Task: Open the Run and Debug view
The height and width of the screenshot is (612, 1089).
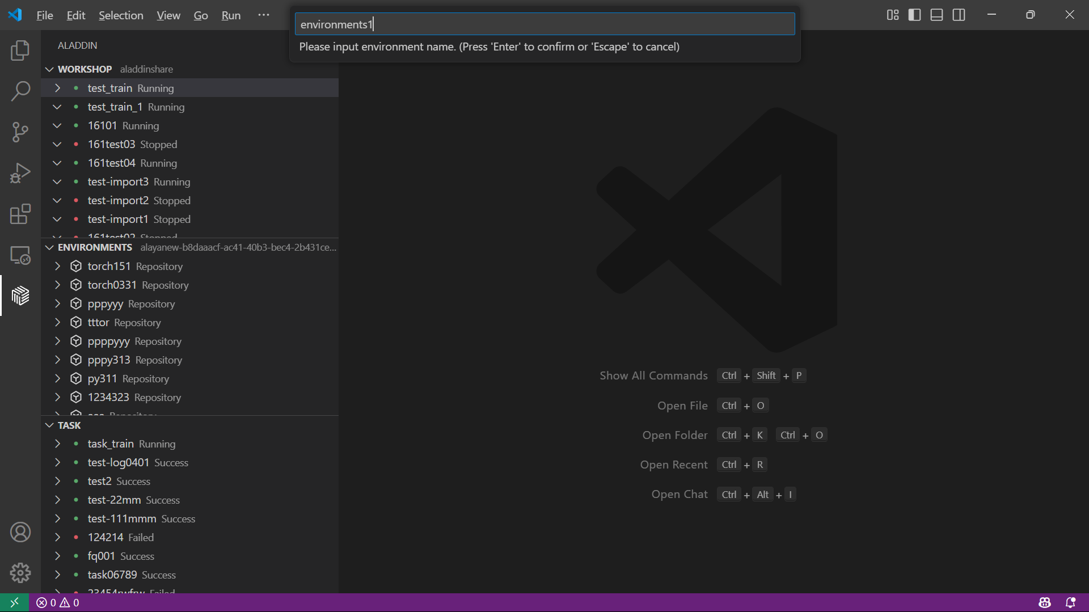Action: [x=20, y=173]
